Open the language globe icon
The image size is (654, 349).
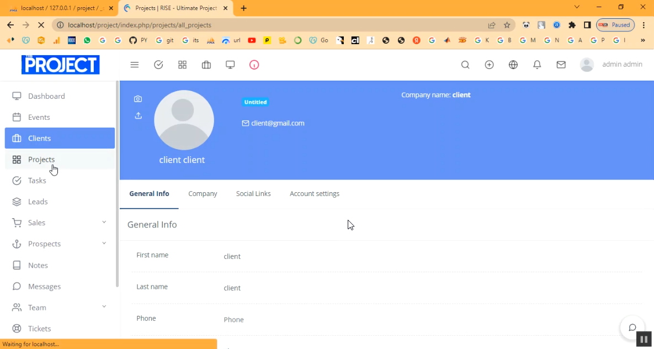pyautogui.click(x=513, y=65)
